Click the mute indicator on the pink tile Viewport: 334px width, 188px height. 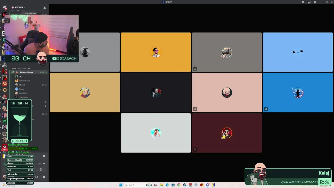(195, 109)
